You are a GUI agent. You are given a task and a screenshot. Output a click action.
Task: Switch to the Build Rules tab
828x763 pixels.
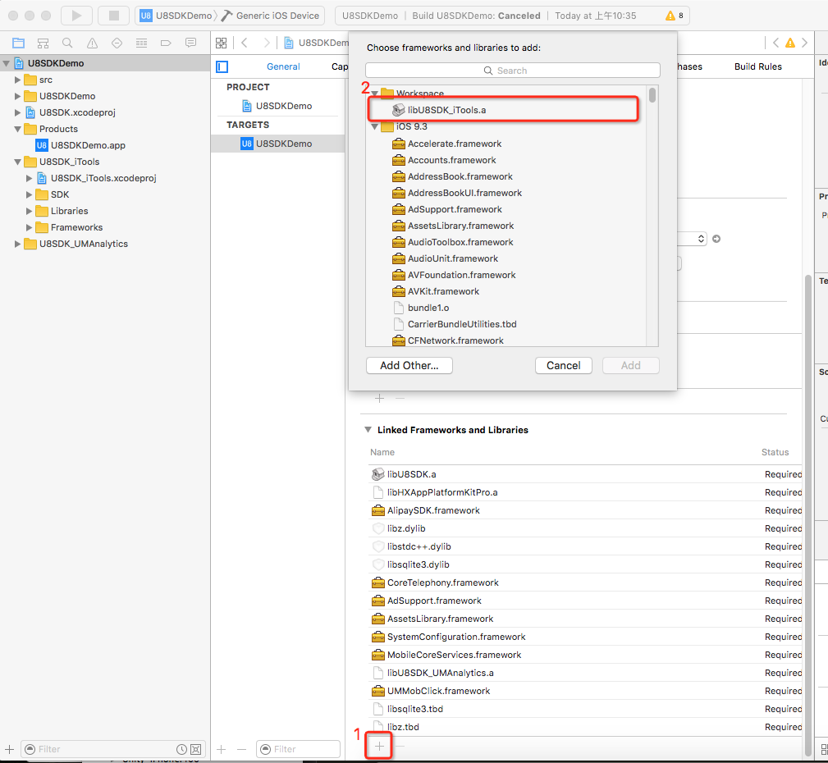[757, 66]
